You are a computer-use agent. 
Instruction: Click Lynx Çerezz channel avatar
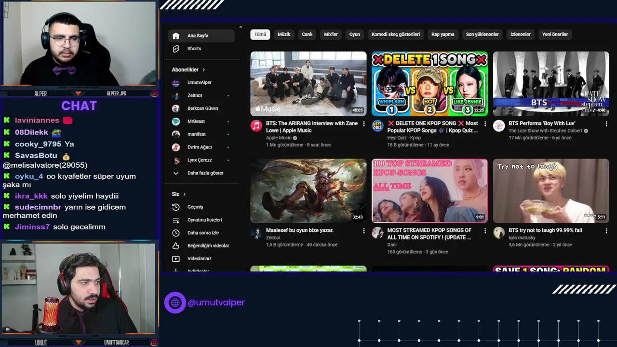(x=176, y=160)
